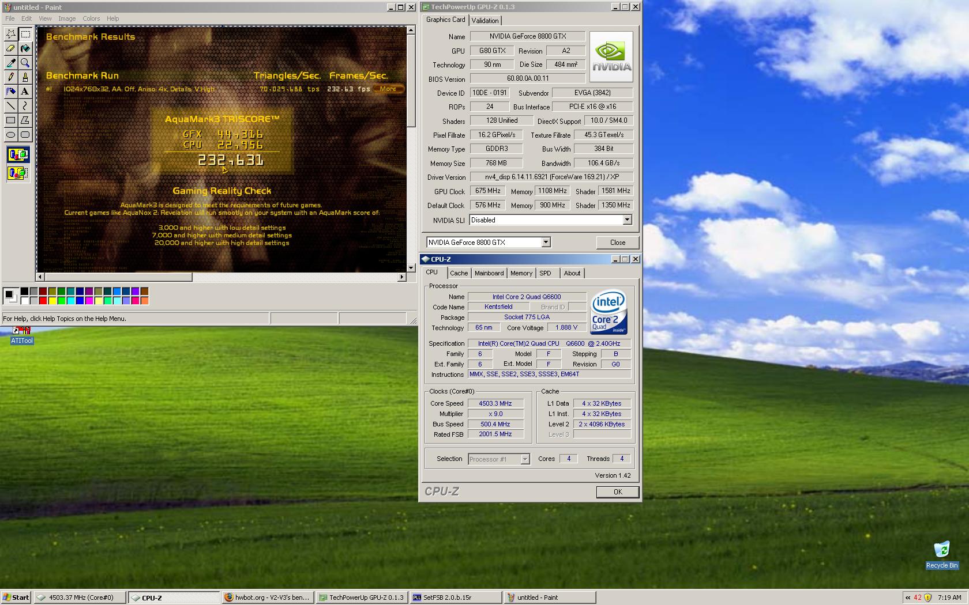This screenshot has width=969, height=605.
Task: Select the Curve tool in Paint
Action: [x=25, y=106]
